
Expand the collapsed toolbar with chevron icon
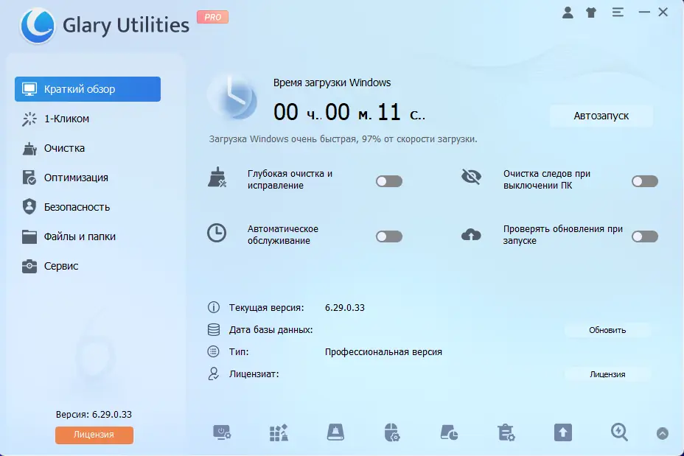663,435
